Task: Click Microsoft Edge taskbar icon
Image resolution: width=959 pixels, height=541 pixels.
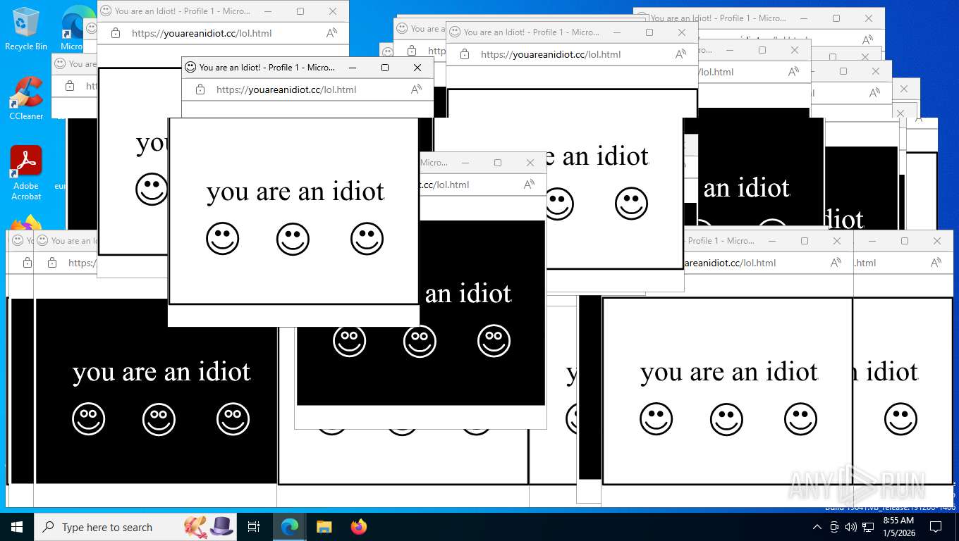Action: coord(289,527)
